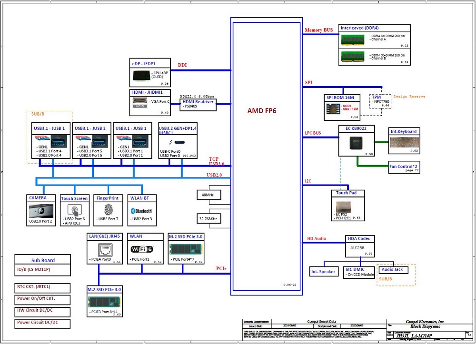This screenshot has width=476, height=344.
Task: Click the Memory BUS label
Action: pyautogui.click(x=319, y=30)
